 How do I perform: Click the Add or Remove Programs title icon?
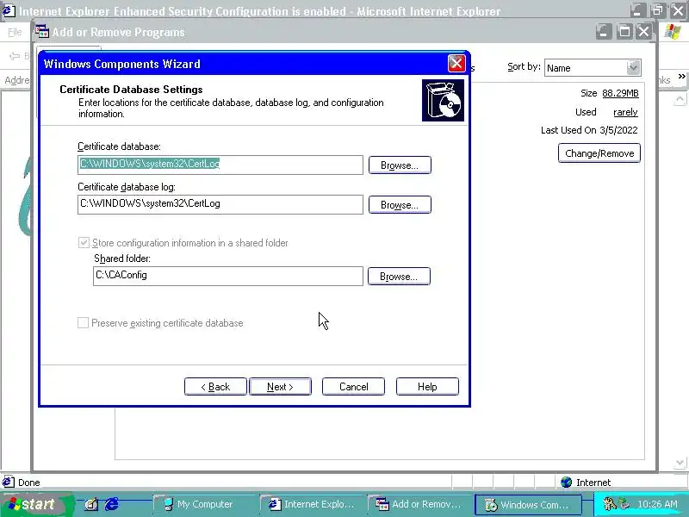tap(42, 32)
